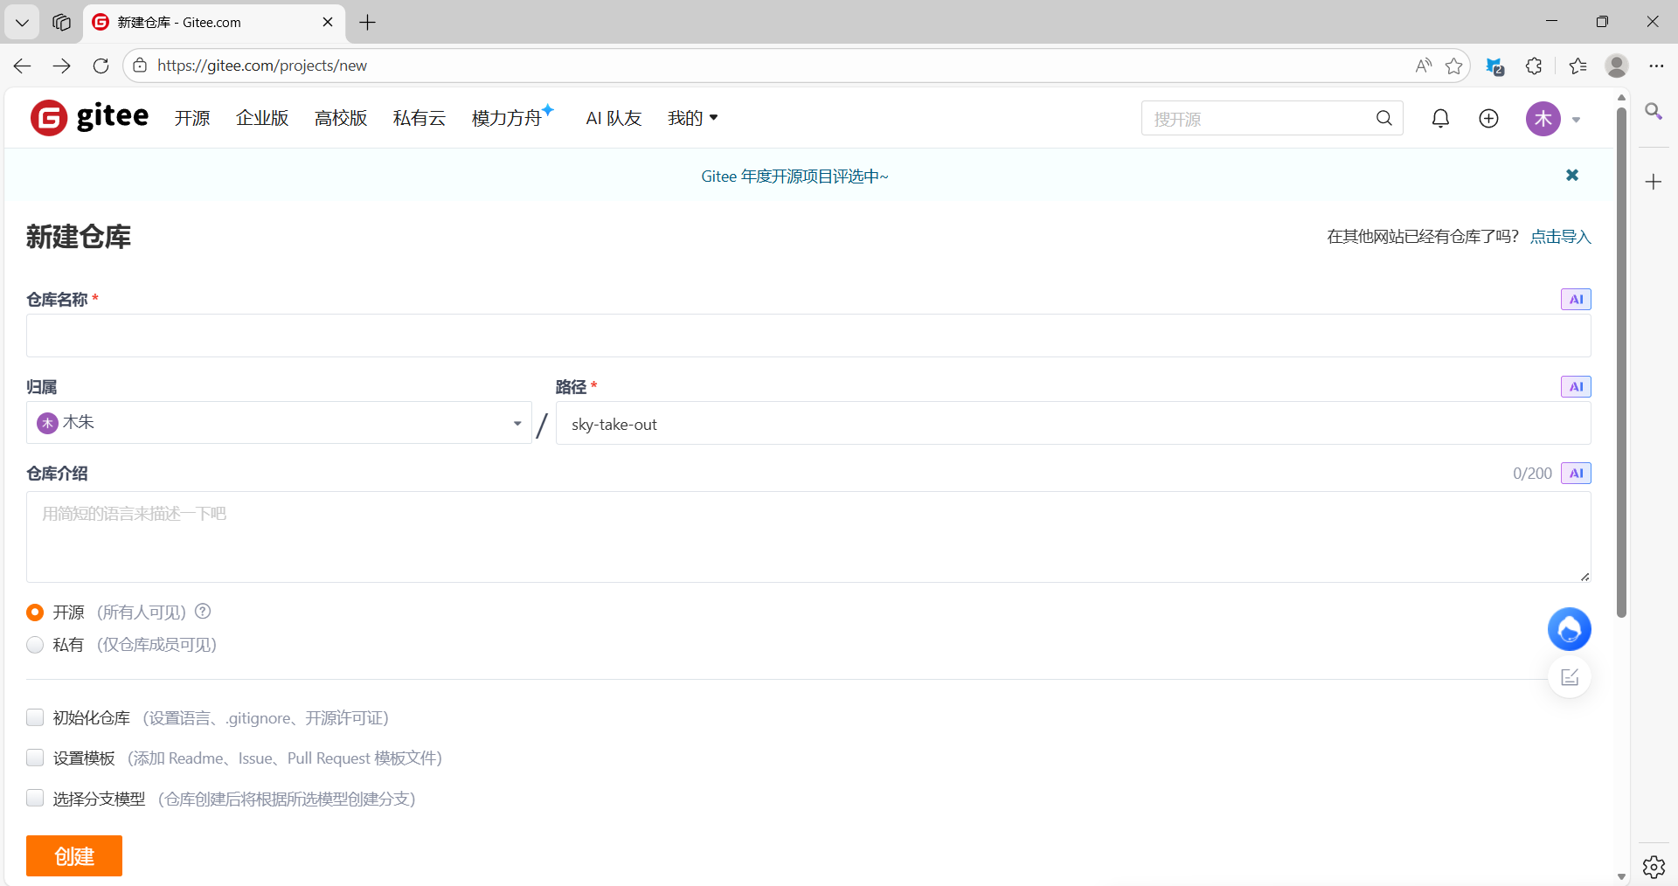Open the 我的 dropdown menu

[x=692, y=118]
